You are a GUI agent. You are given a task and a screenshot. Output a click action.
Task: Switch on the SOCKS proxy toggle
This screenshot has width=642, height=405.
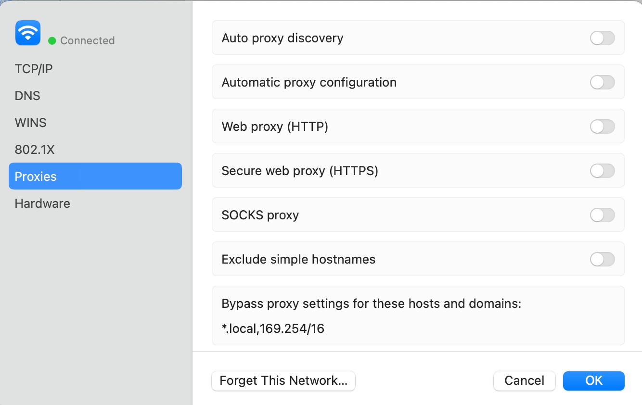(602, 215)
